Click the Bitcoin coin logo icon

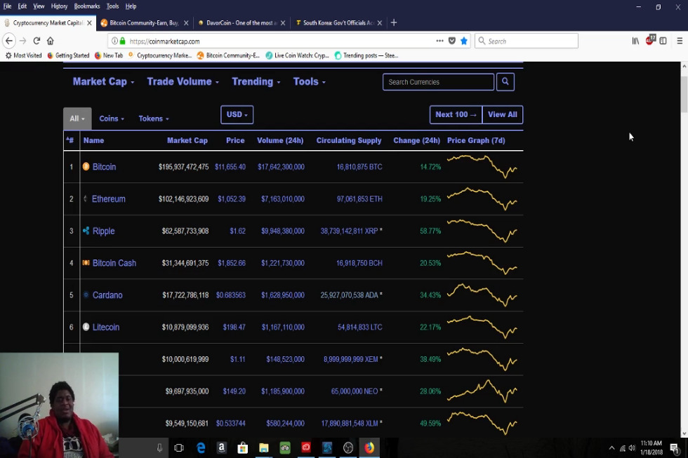pos(86,166)
